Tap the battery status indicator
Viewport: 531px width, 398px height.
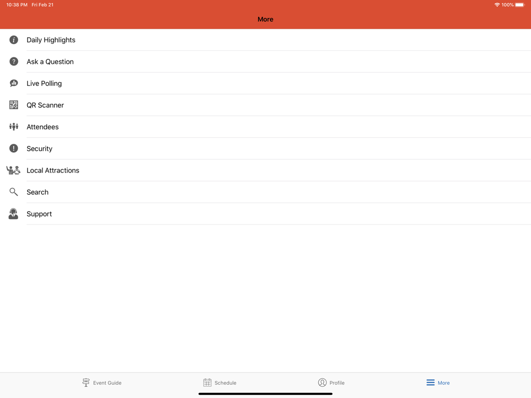[x=520, y=5]
